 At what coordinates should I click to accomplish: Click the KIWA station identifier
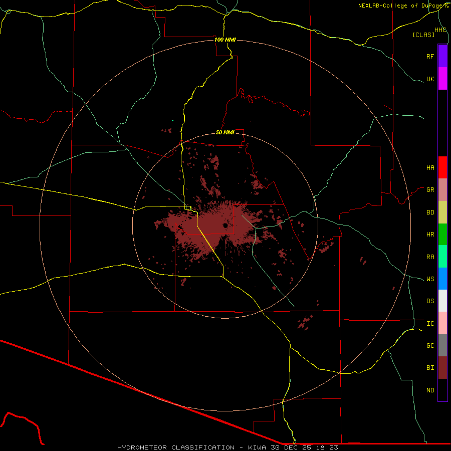coord(257,447)
